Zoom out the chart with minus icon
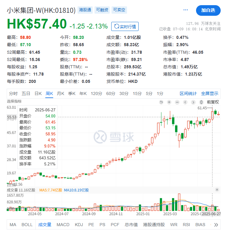The width and height of the screenshot is (231, 234). coord(177,102)
